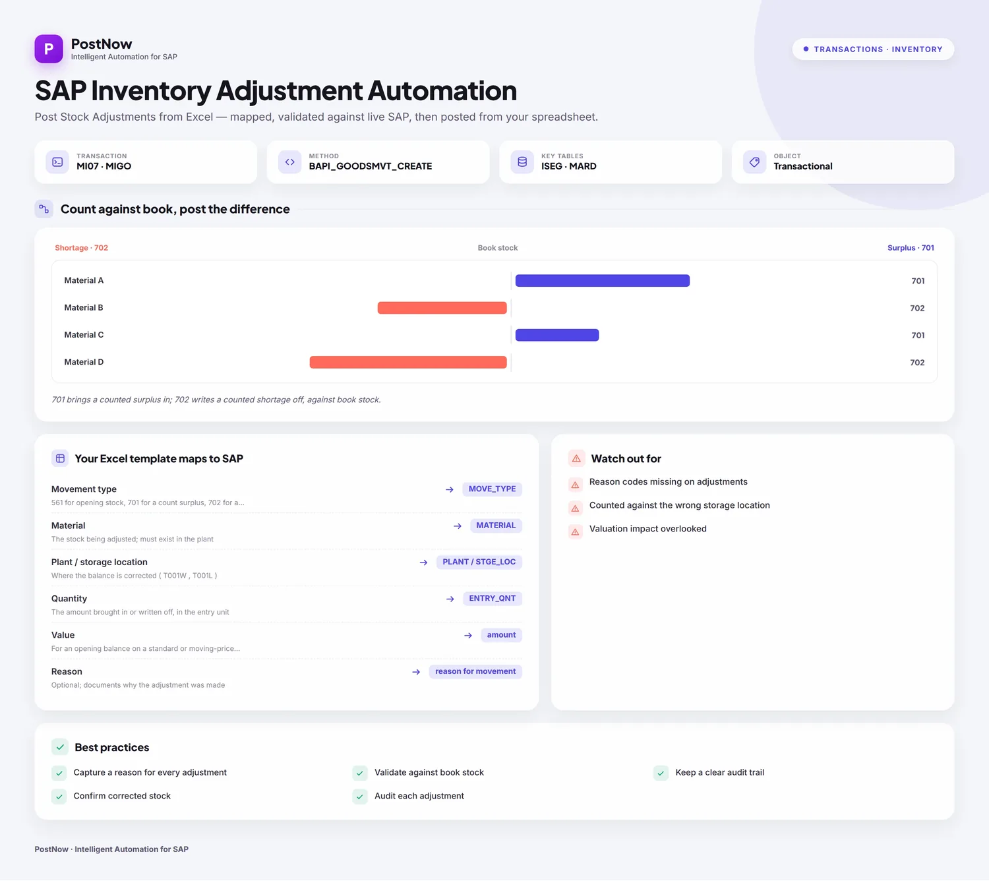Click warning icon for Valuation impact overlooked
989x881 pixels.
pyautogui.click(x=575, y=532)
